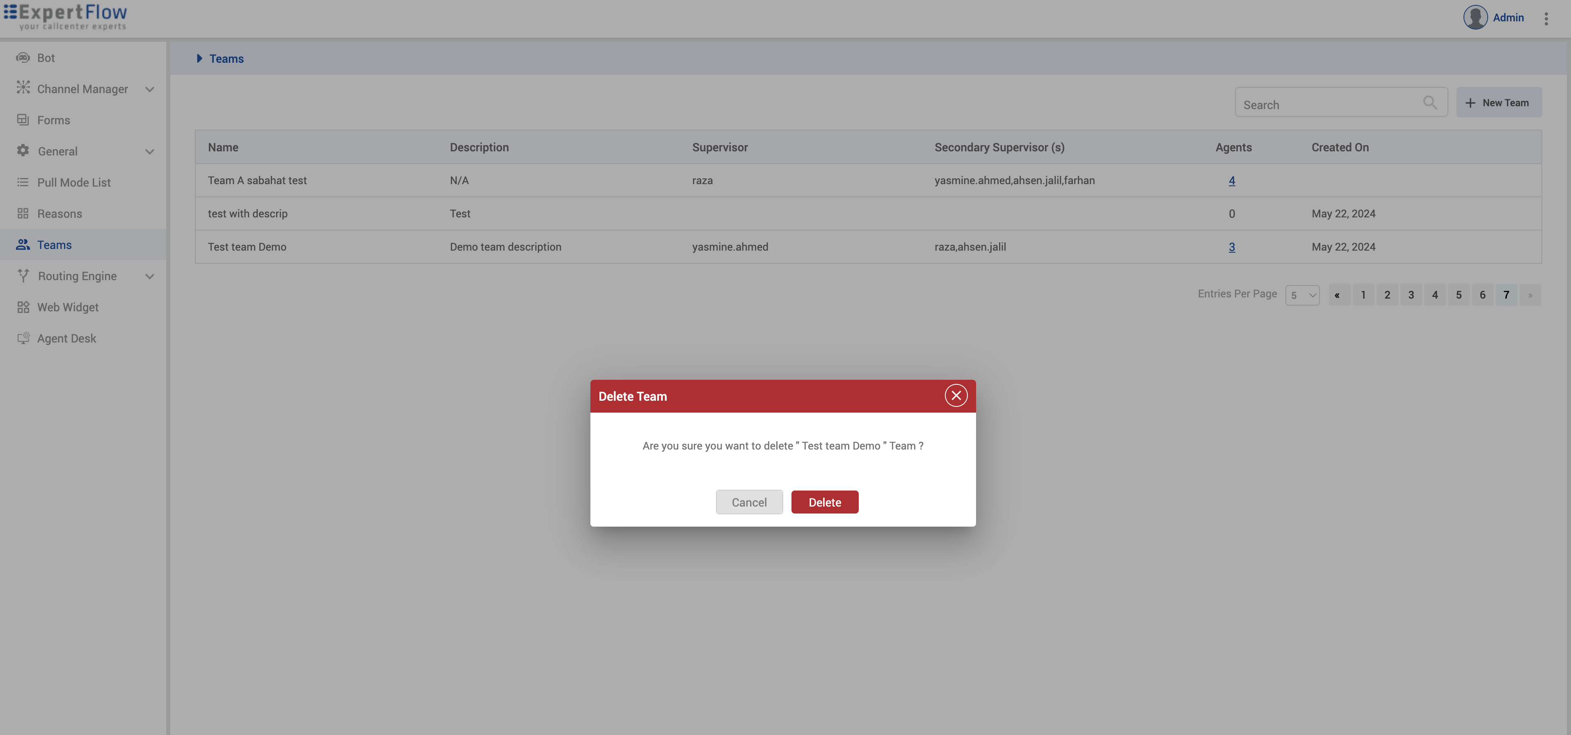Image resolution: width=1571 pixels, height=735 pixels.
Task: Click the Agent Desk icon
Action: tap(22, 338)
